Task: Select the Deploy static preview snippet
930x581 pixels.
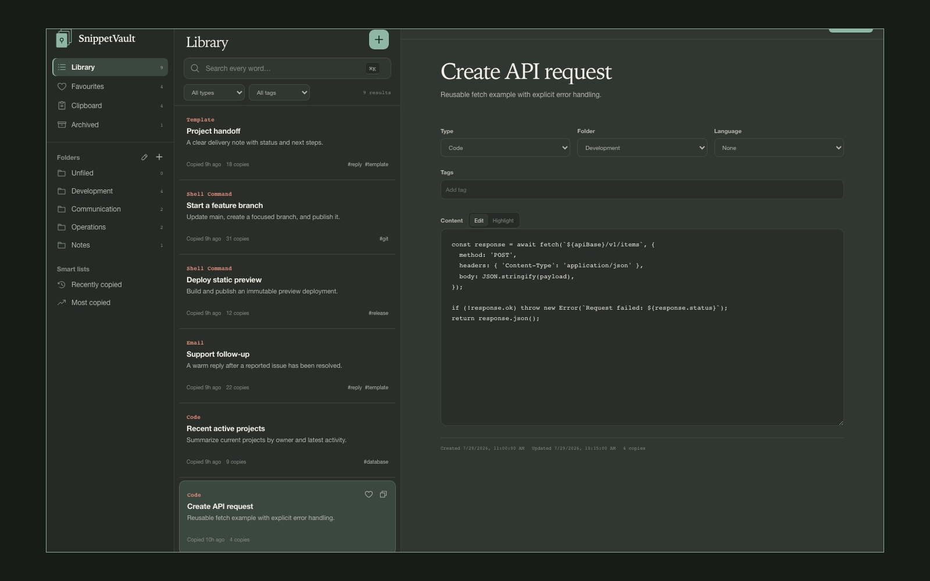Action: (x=287, y=291)
